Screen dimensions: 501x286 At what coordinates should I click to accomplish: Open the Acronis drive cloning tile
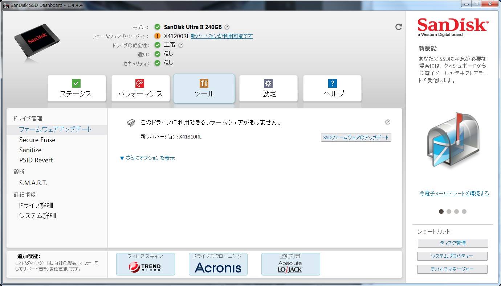[x=218, y=264]
